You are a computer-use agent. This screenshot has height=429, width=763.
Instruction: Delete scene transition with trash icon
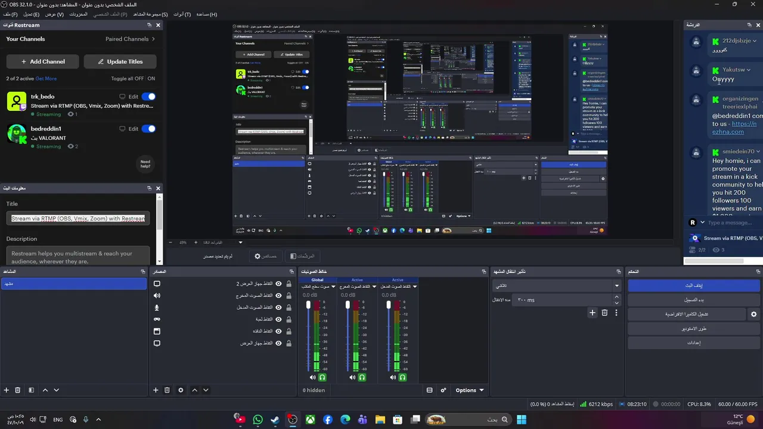pos(604,312)
